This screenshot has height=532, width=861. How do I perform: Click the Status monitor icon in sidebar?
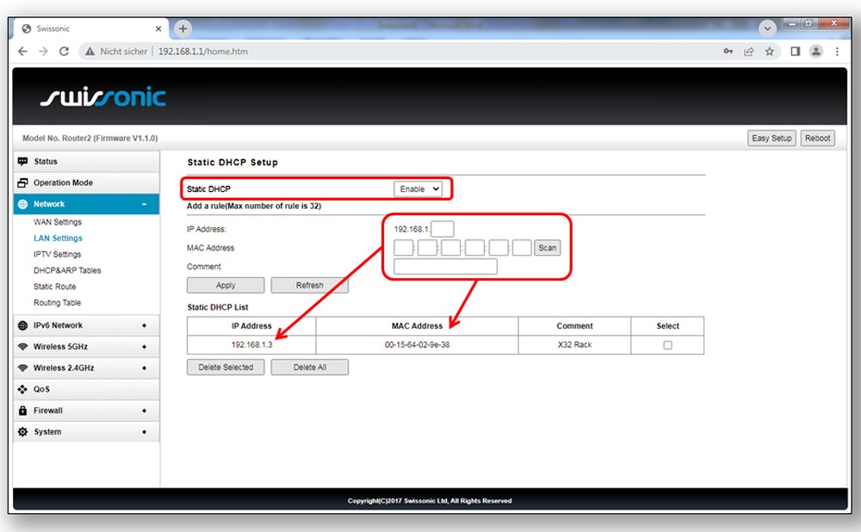coord(23,162)
